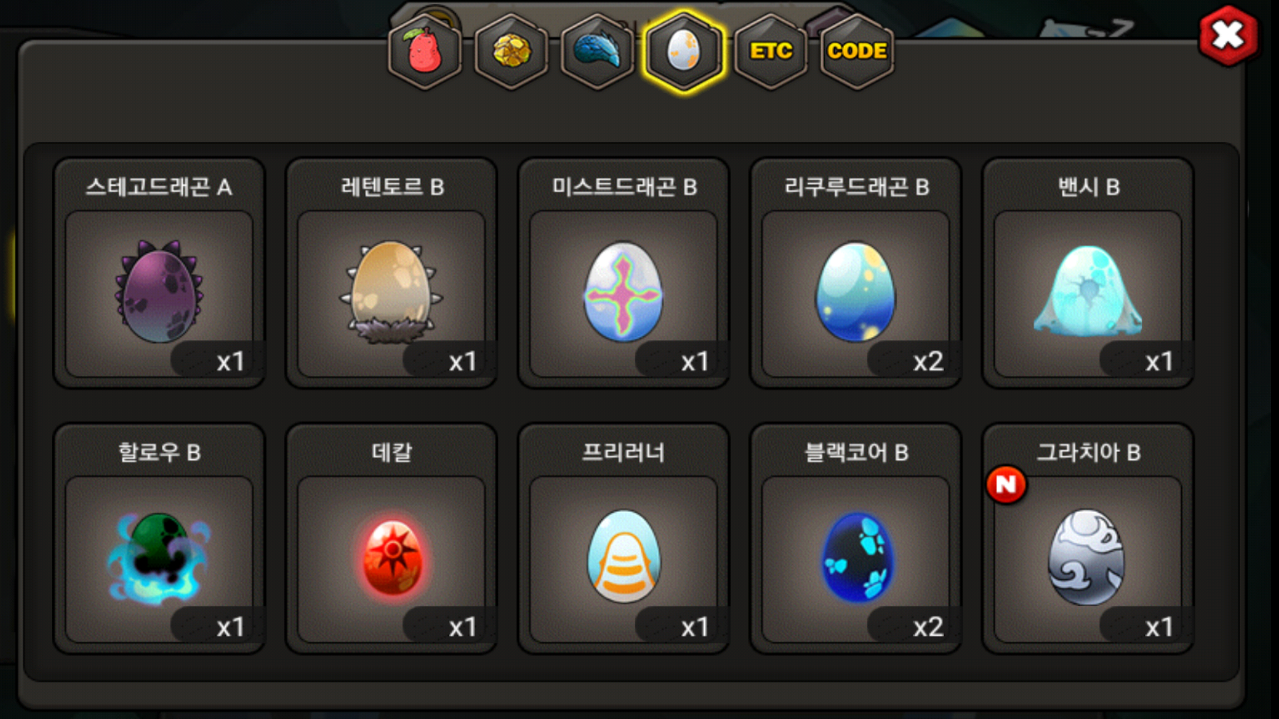Pick the 밴시 B cyan ghost egg
1279x719 pixels.
pyautogui.click(x=1088, y=292)
